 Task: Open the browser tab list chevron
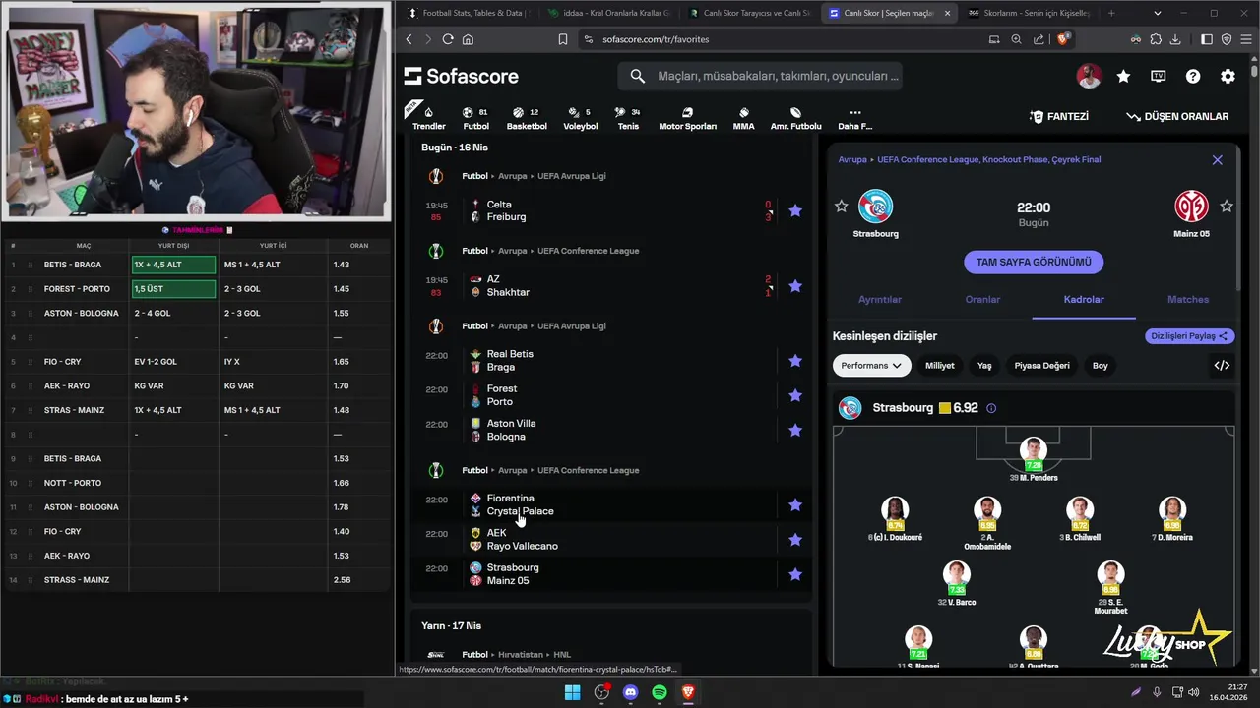[1157, 13]
